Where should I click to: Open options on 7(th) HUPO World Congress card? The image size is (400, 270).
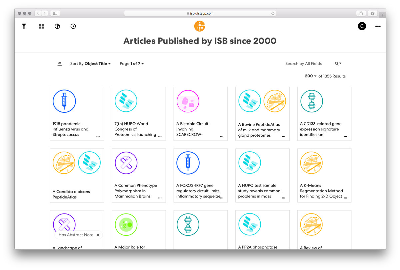tap(160, 136)
